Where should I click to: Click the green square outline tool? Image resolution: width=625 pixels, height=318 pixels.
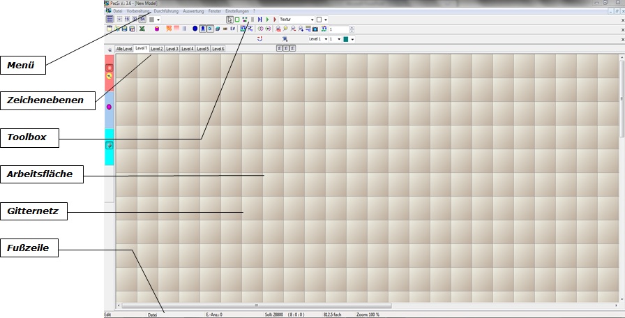237,19
